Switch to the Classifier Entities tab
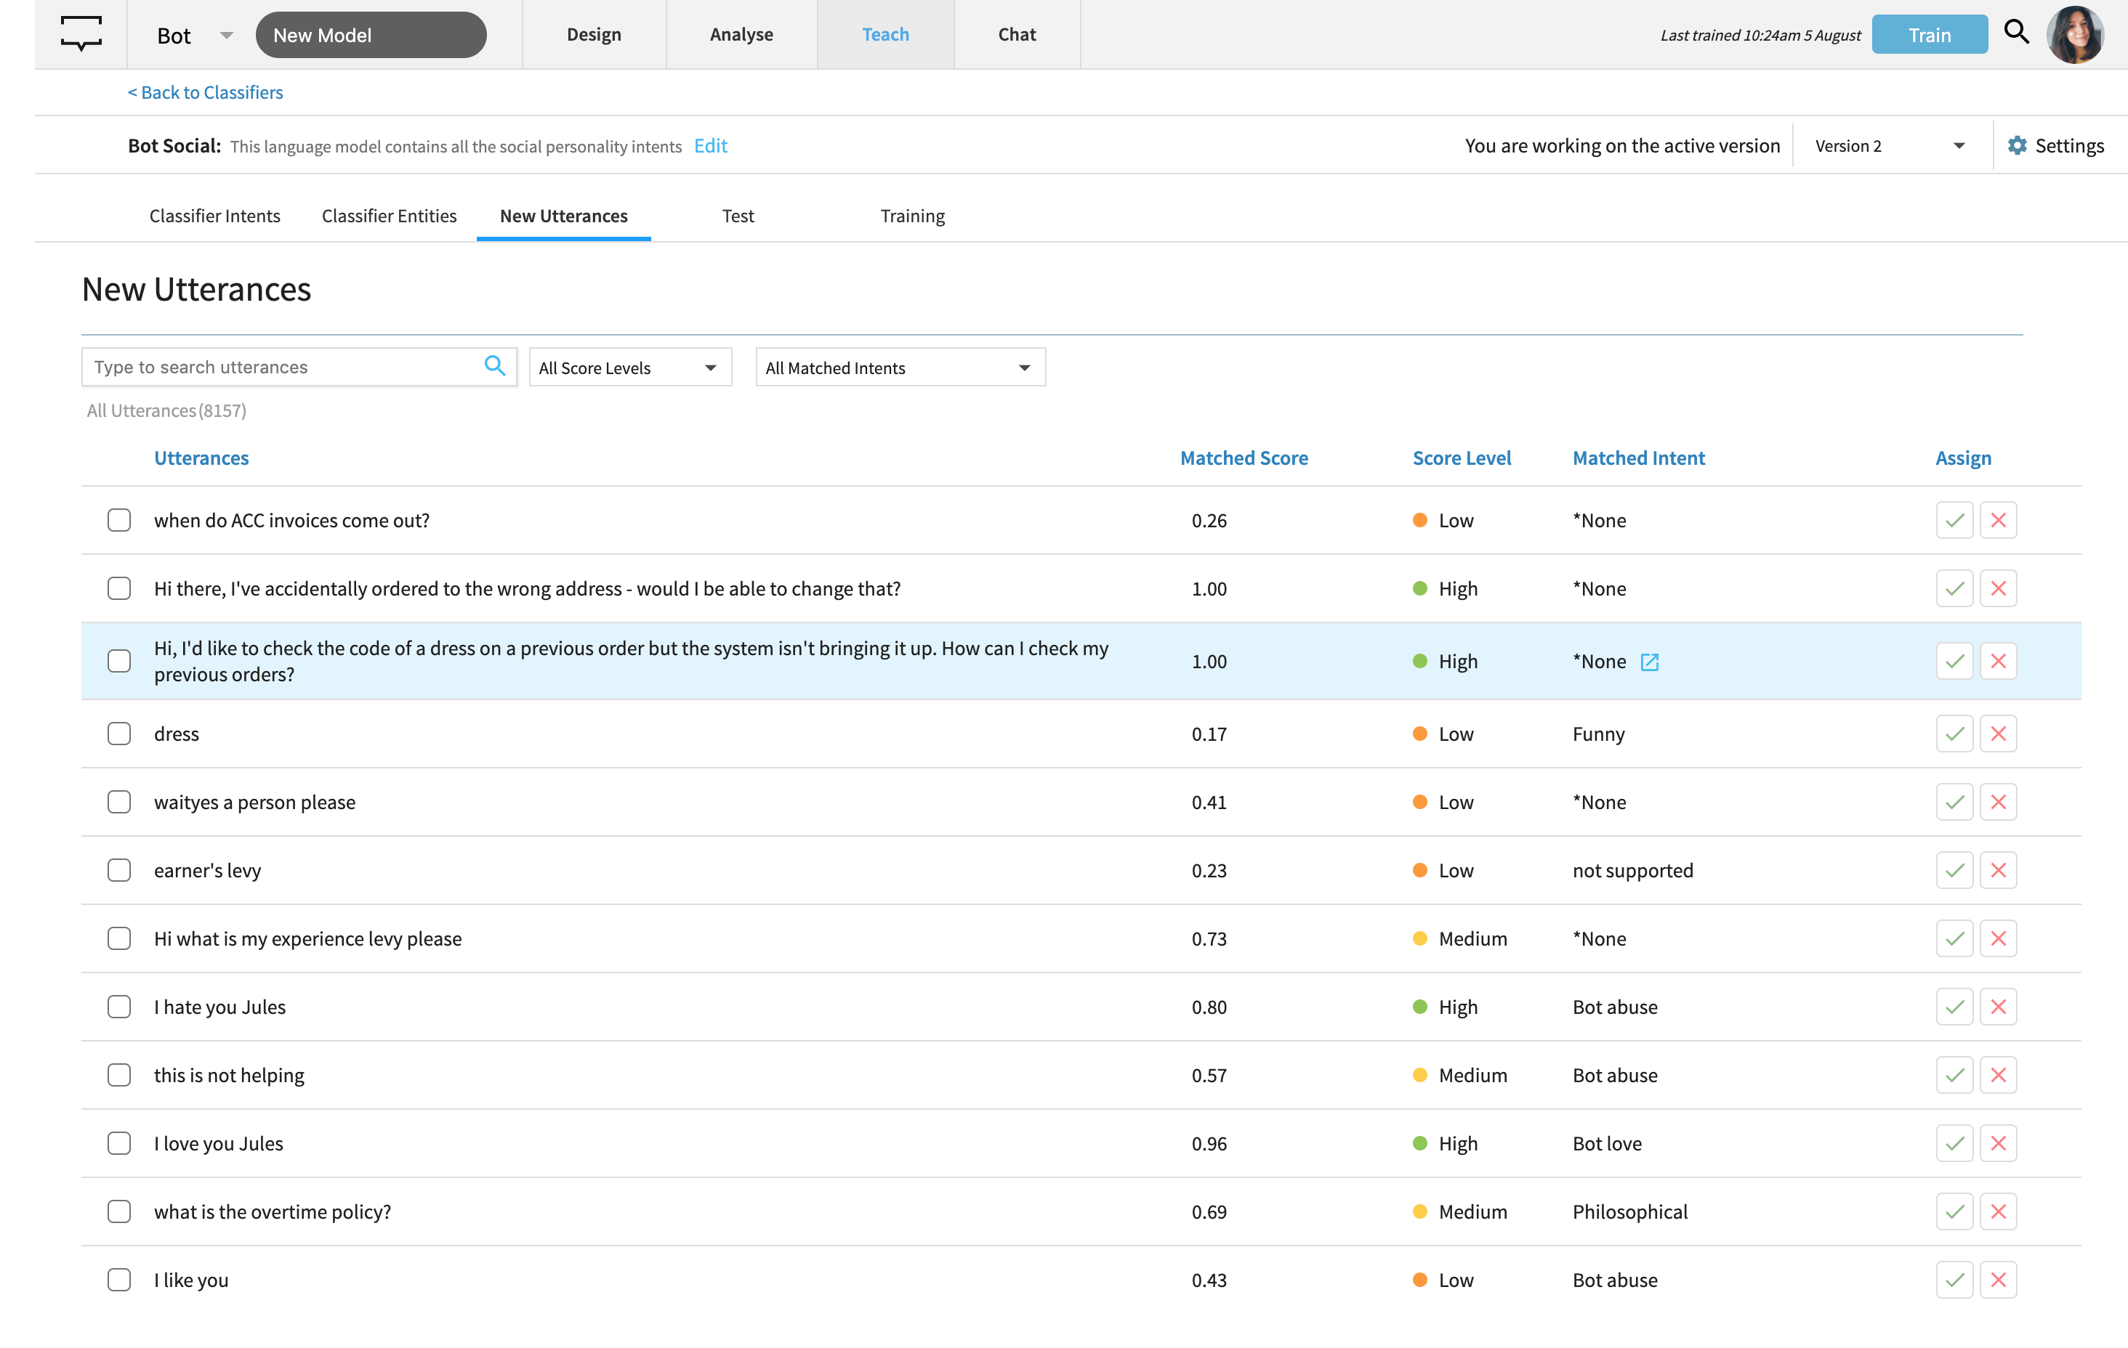 [389, 216]
